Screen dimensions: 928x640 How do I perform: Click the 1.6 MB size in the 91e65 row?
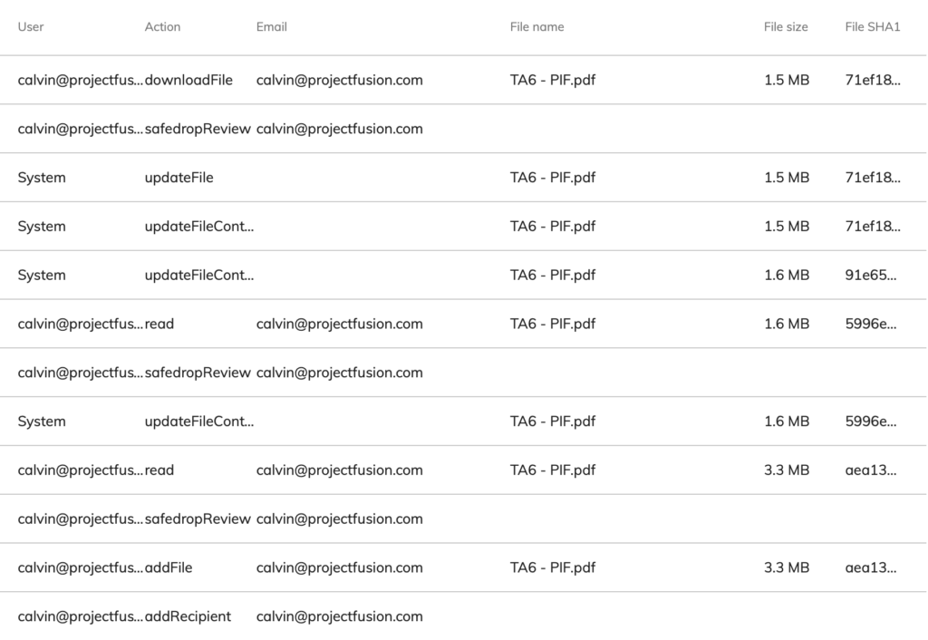[787, 276]
